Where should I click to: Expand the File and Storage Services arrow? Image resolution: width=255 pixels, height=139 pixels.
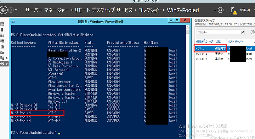7,58
